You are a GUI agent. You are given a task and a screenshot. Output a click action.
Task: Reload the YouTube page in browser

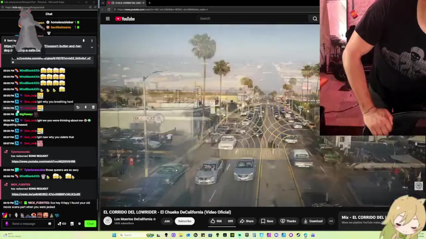coord(108,9)
